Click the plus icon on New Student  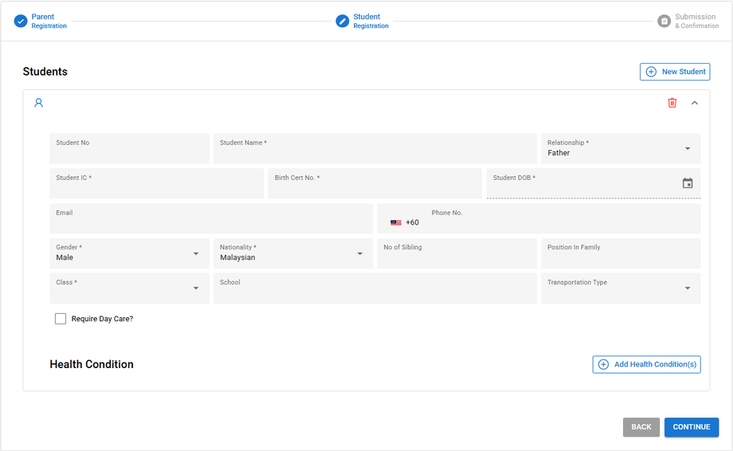(x=651, y=72)
